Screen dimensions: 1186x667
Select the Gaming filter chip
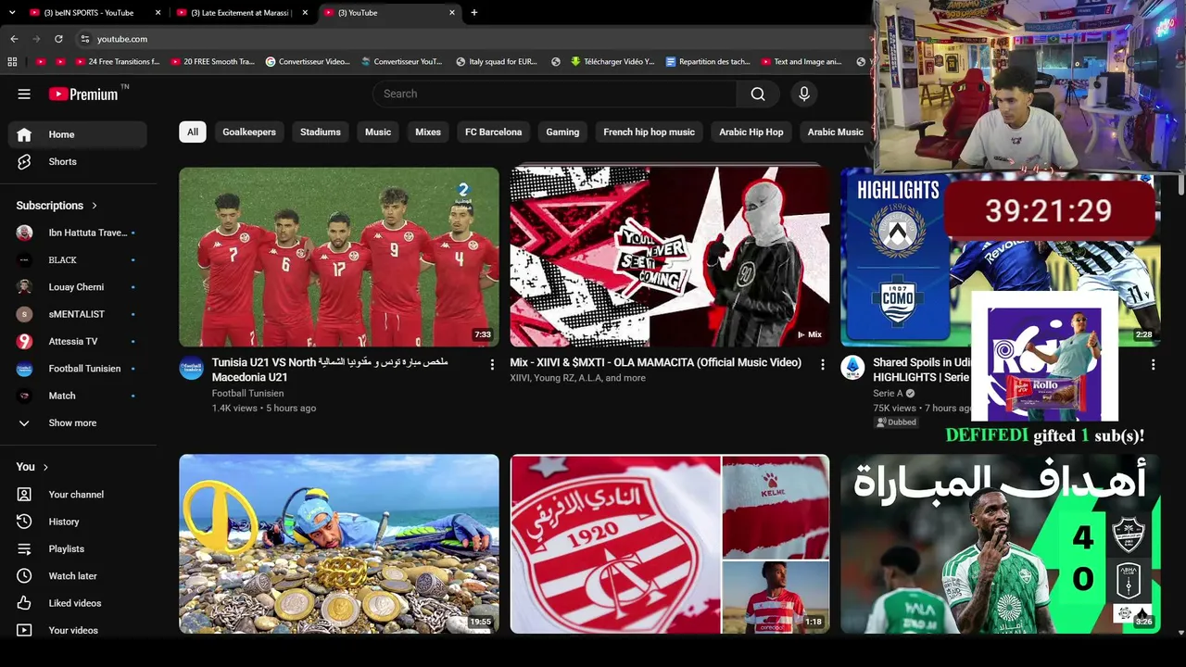(562, 132)
